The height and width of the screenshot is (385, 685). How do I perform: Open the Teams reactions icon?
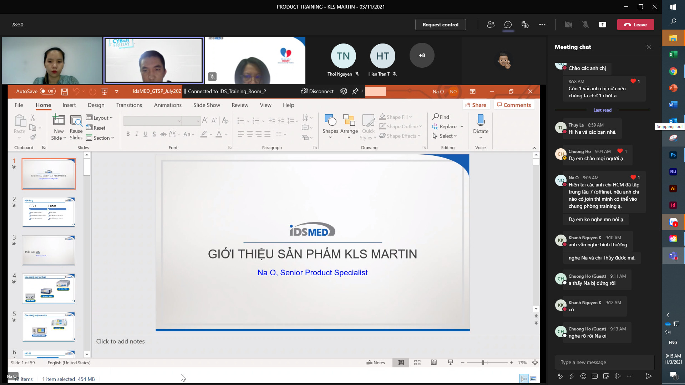(x=525, y=25)
